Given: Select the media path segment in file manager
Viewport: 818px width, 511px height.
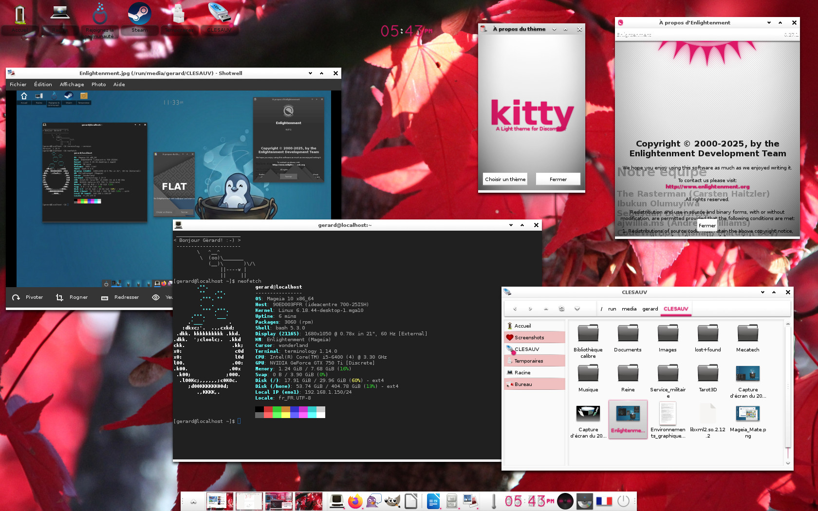Looking at the screenshot, I should pos(629,309).
